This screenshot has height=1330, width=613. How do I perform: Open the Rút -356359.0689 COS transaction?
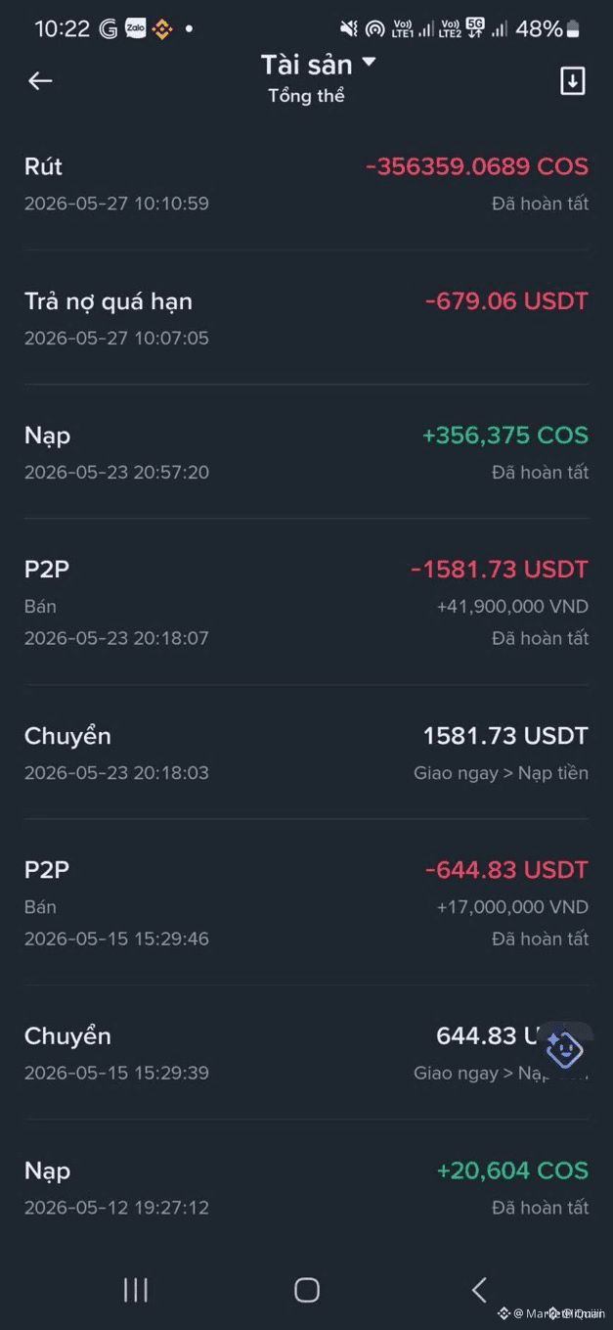306,183
